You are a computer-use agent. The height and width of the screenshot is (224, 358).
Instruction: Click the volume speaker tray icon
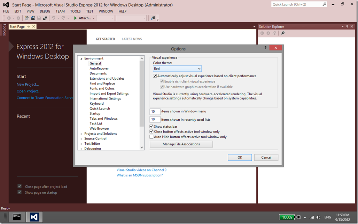click(318, 217)
